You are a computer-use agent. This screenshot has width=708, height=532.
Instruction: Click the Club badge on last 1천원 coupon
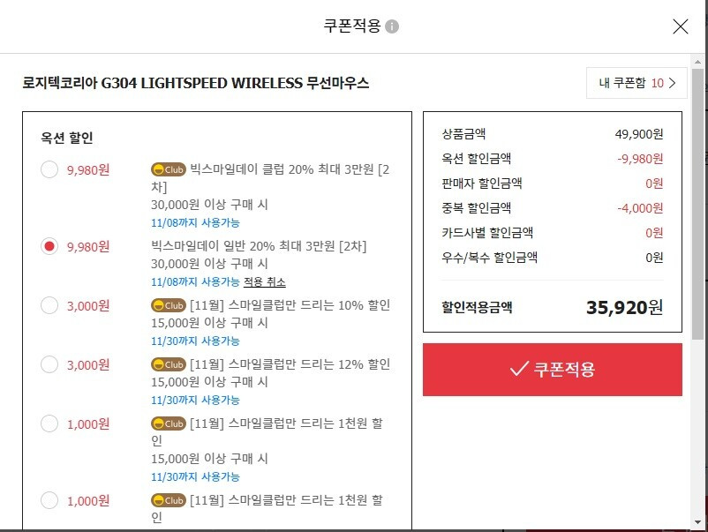tap(169, 500)
